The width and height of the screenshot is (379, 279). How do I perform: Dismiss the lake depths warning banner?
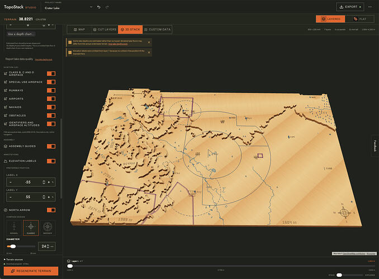tap(149, 42)
